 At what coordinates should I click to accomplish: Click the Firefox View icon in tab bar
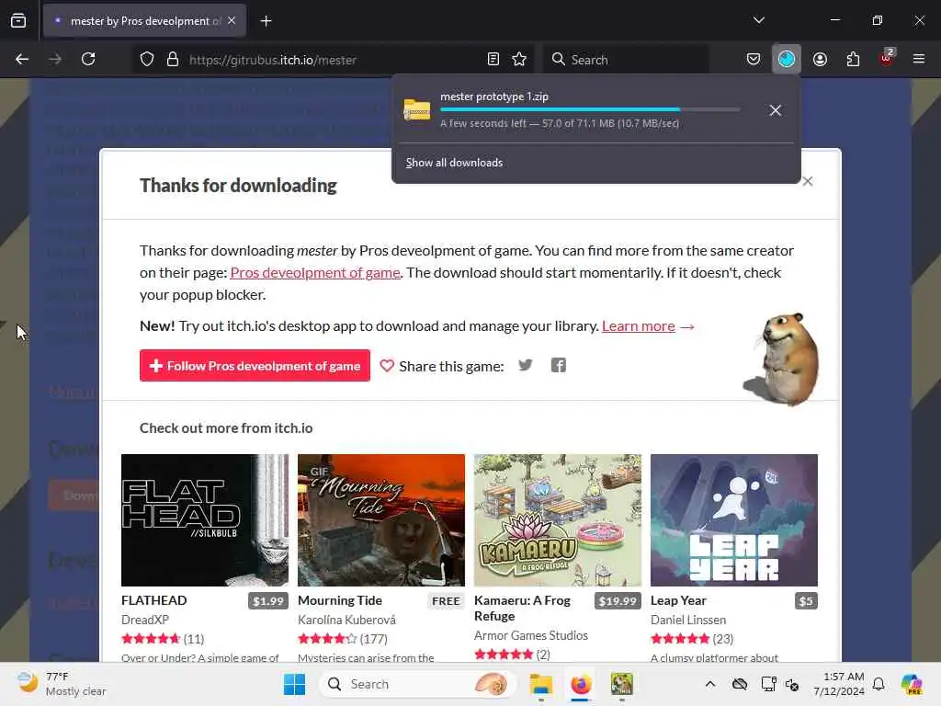click(x=18, y=21)
